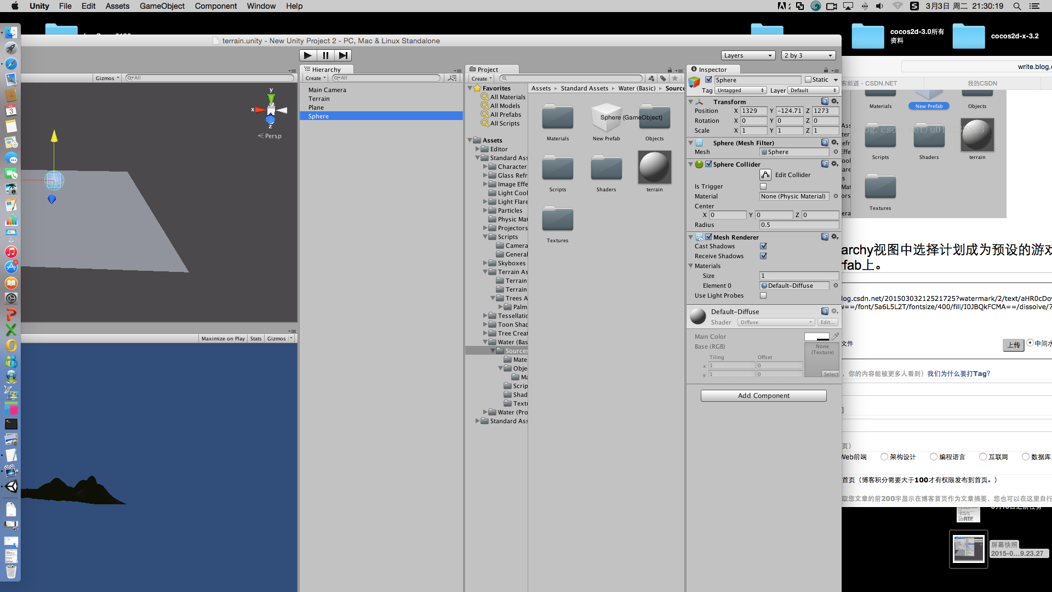The image size is (1052, 592).
Task: Toggle the Static checkbox in Inspector
Action: 809,79
